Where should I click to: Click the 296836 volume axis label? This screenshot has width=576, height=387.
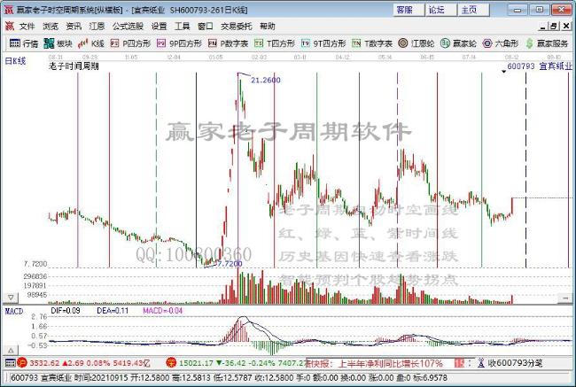pyautogui.click(x=35, y=276)
